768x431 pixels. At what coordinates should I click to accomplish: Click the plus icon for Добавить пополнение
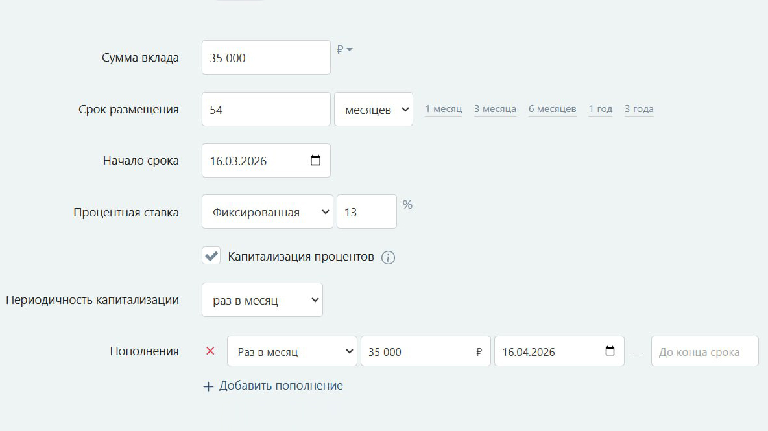(208, 386)
